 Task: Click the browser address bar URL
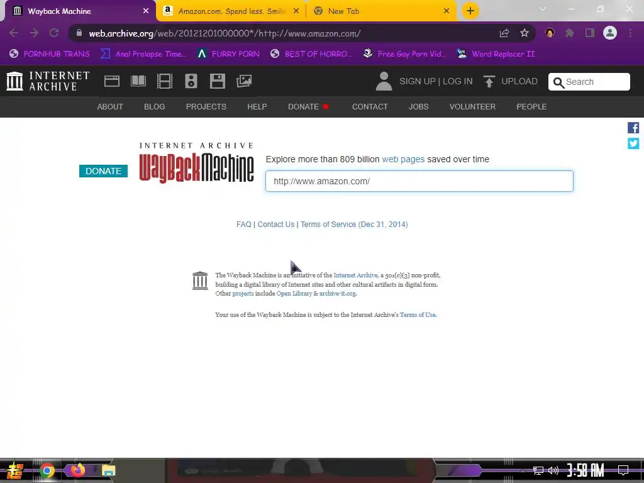pos(225,33)
